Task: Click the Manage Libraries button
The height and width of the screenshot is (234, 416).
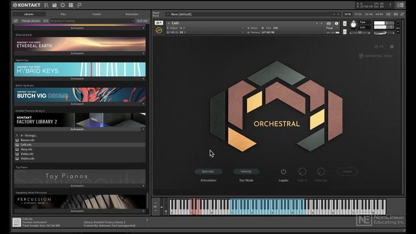Action: pos(31,21)
